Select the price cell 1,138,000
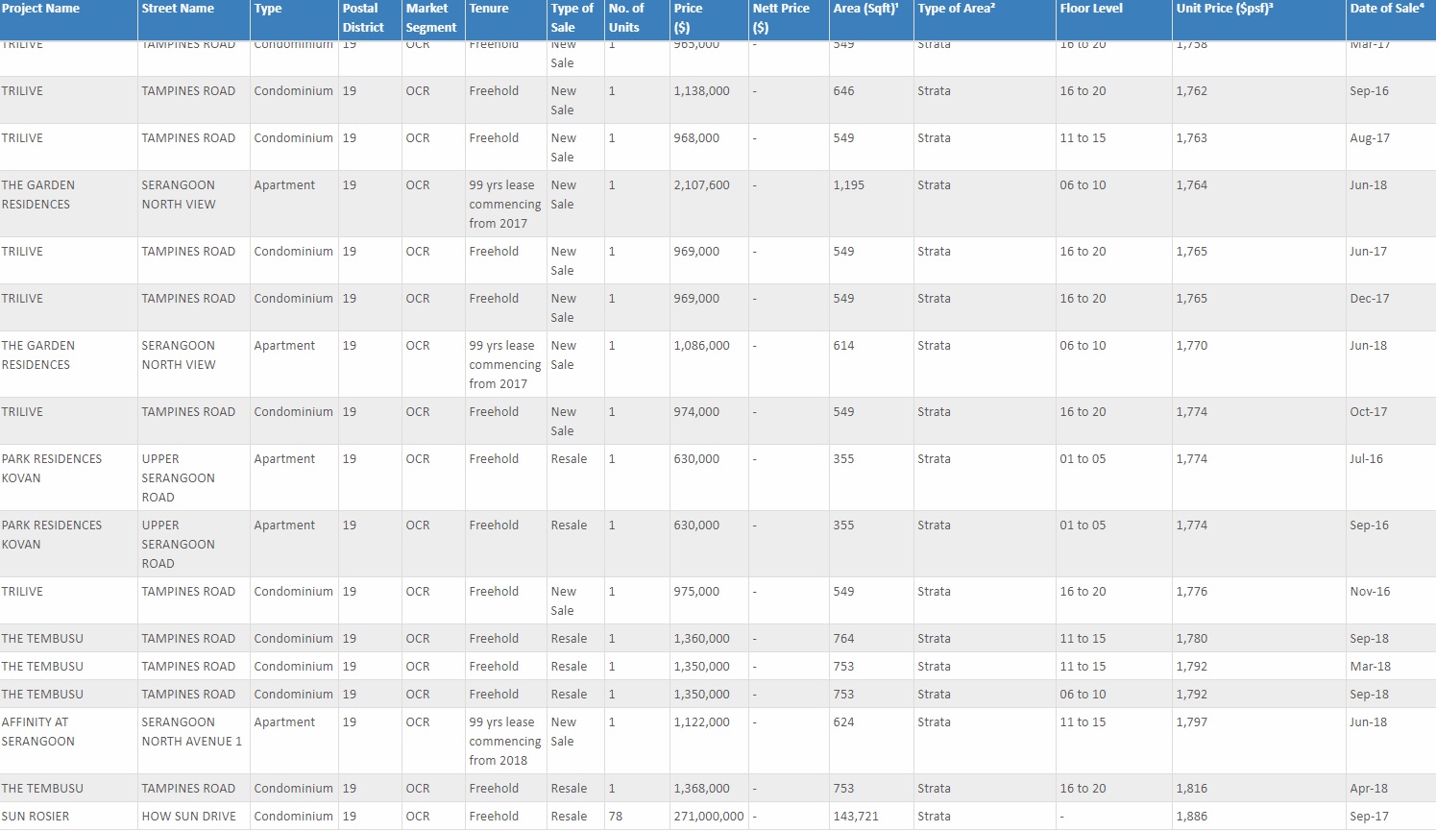The image size is (1436, 831). click(x=701, y=91)
